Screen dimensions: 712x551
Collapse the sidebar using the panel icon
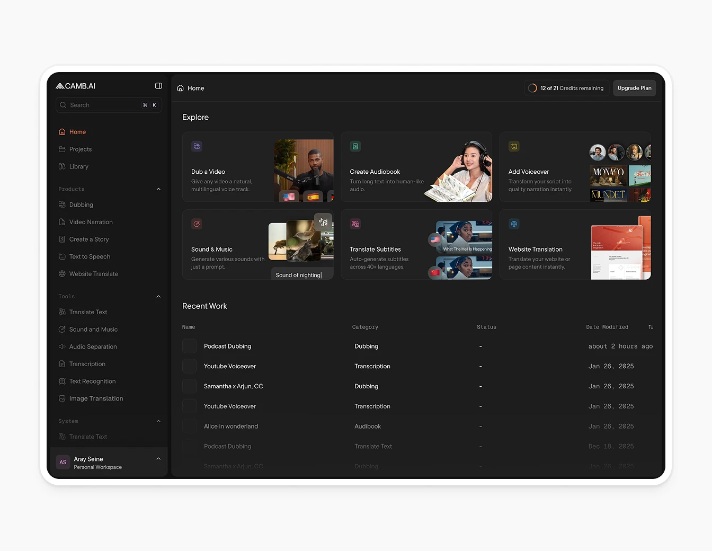pyautogui.click(x=158, y=85)
